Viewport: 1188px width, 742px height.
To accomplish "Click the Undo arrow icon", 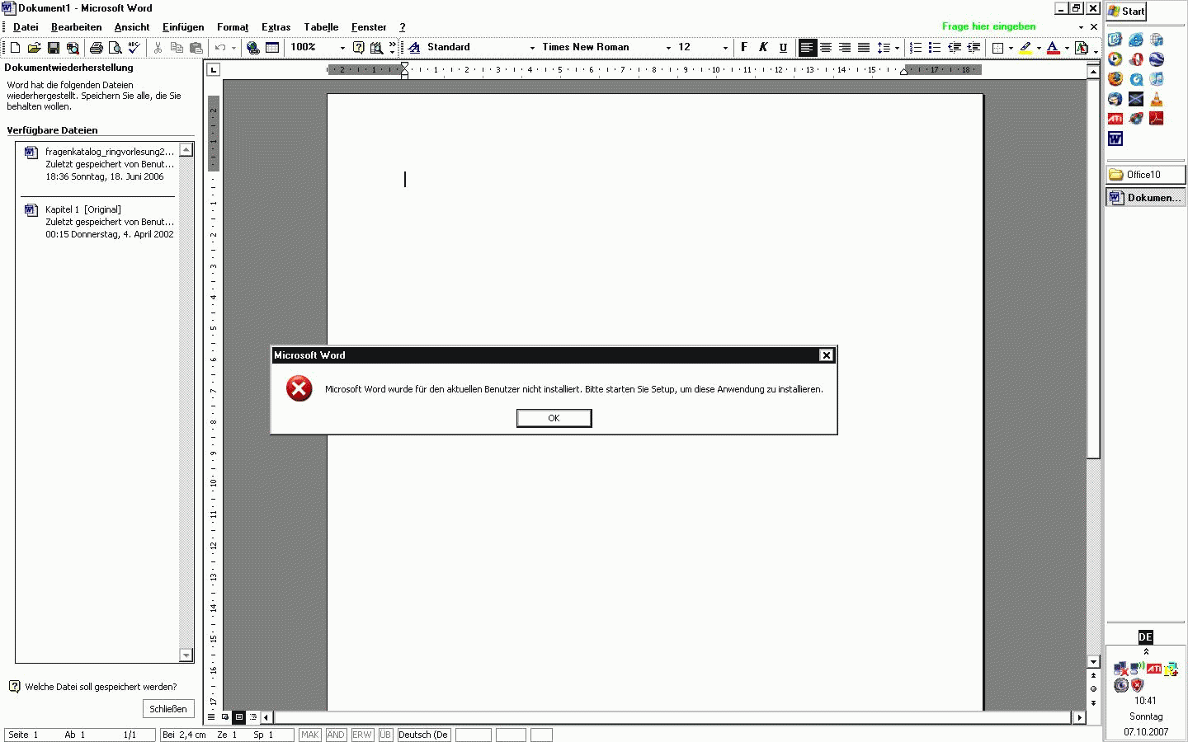I will 220,48.
